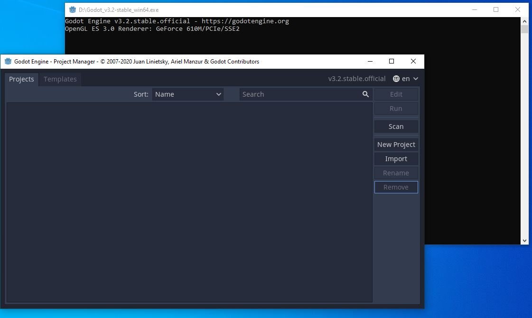
Task: Click the globe language icon
Action: (x=396, y=79)
